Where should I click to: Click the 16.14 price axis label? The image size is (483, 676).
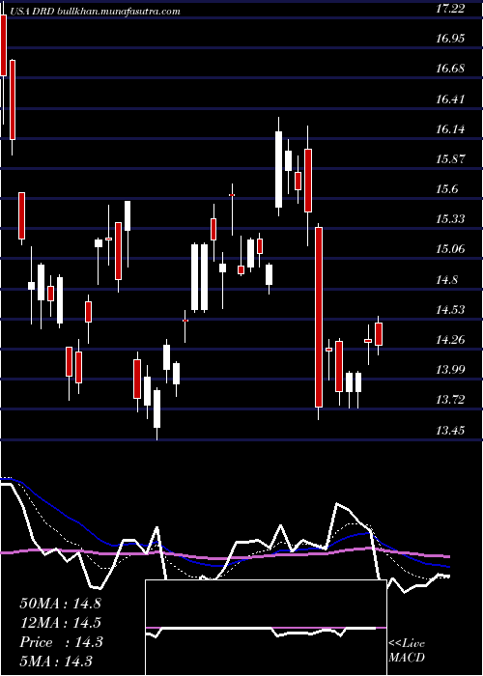(450, 128)
